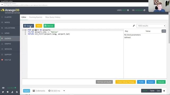Click Remove all results button
The image size is (170, 95).
pyautogui.click(x=104, y=82)
